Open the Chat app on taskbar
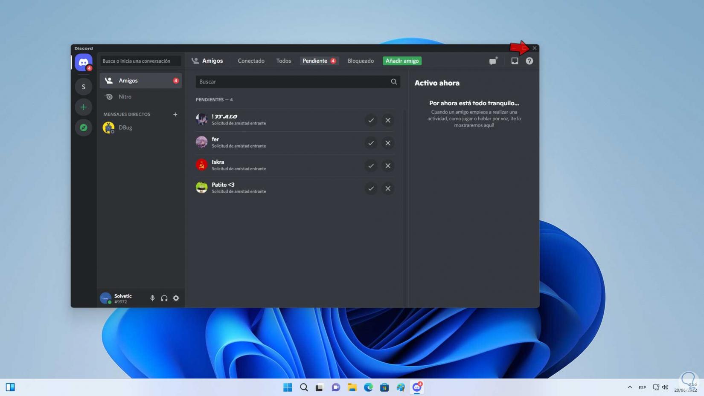This screenshot has height=396, width=704. click(x=336, y=387)
